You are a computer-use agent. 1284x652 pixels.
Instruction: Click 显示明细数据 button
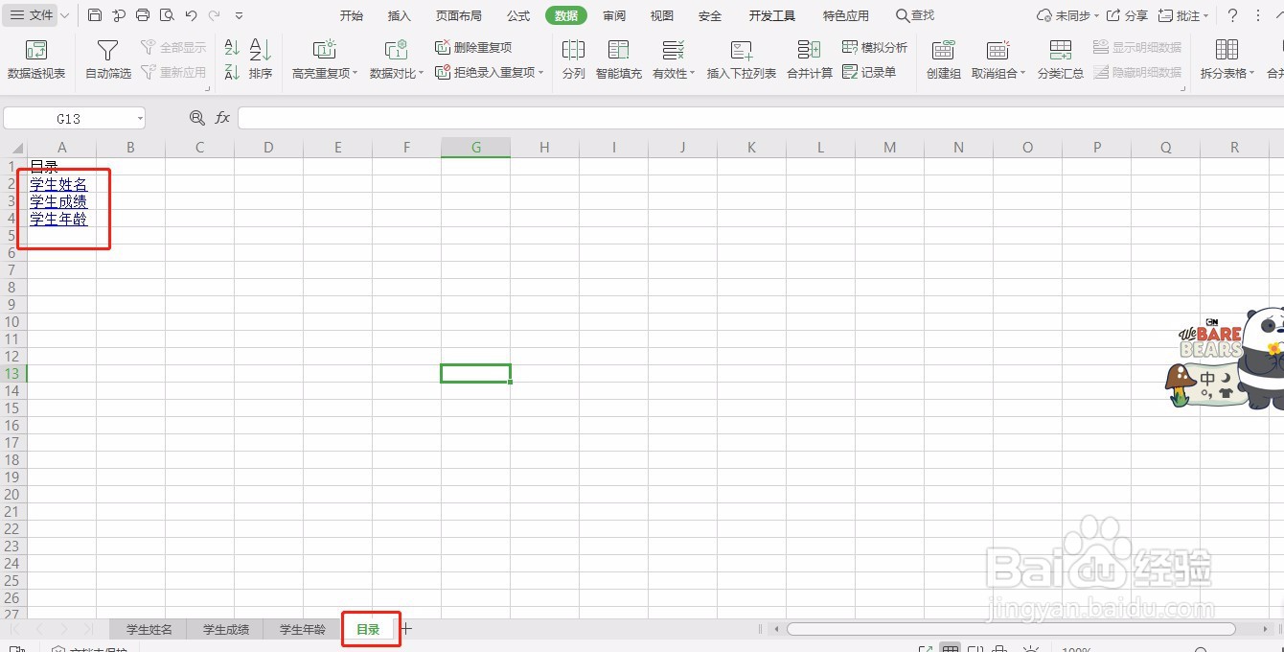point(1137,47)
